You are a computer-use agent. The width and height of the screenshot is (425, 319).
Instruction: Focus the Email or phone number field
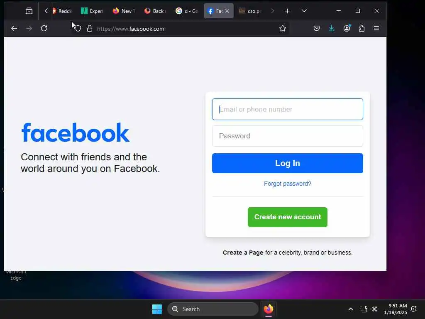click(287, 109)
